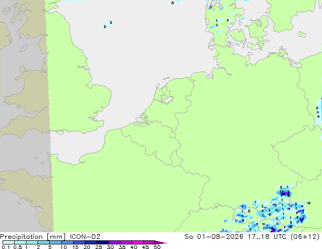Image resolution: width=322 pixels, height=249 pixels.
Task: Click the "(06+12)" forecast run label
Action: pos(305,237)
